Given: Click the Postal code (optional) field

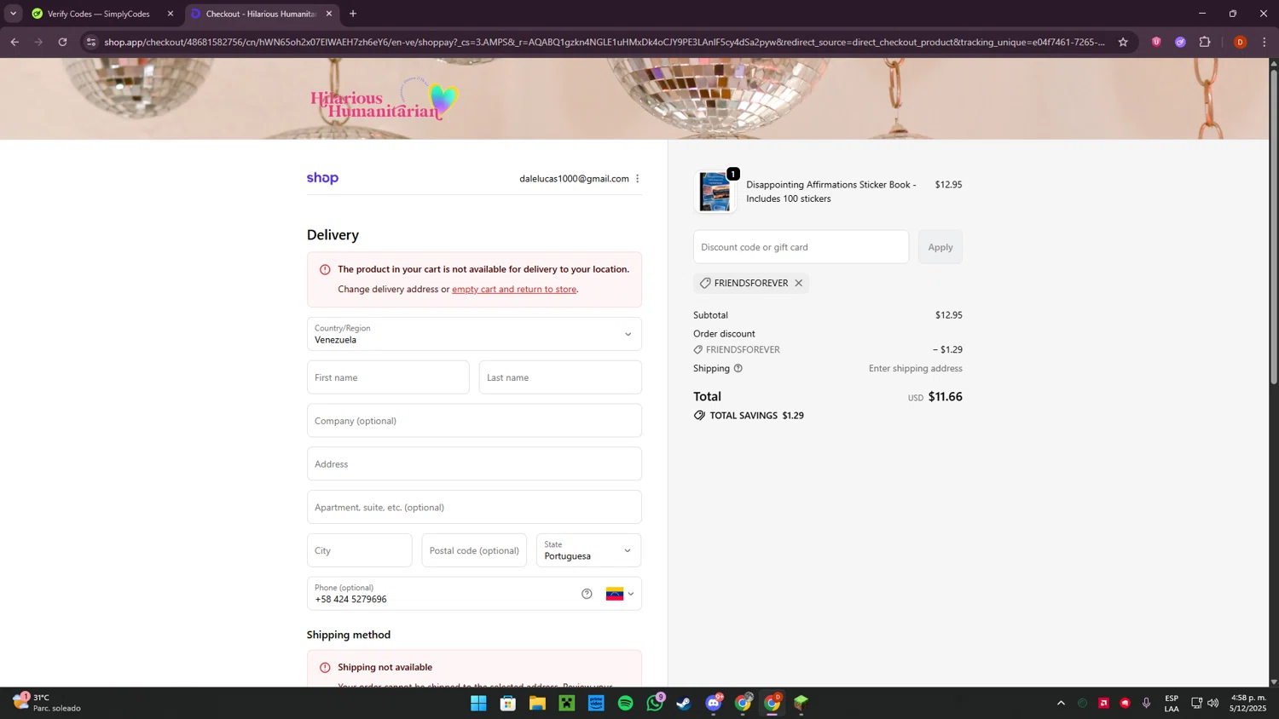Looking at the screenshot, I should point(474,550).
